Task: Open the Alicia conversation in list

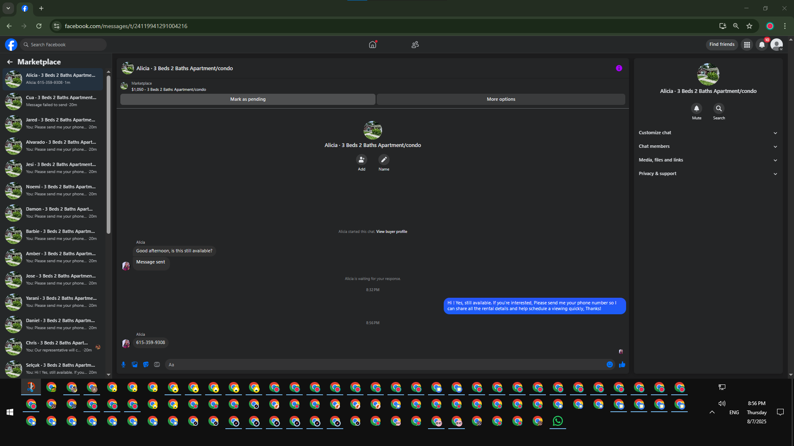Action: 53,79
